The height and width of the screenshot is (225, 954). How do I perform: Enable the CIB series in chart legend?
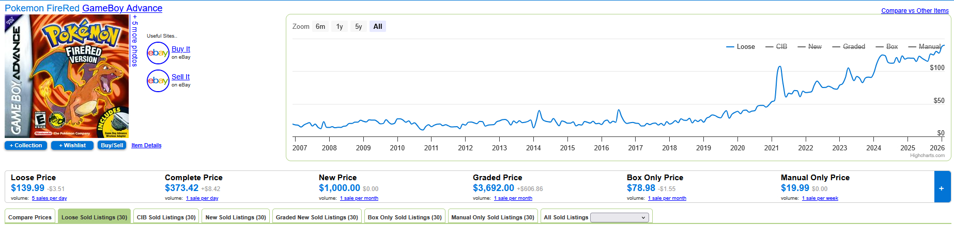click(x=776, y=47)
